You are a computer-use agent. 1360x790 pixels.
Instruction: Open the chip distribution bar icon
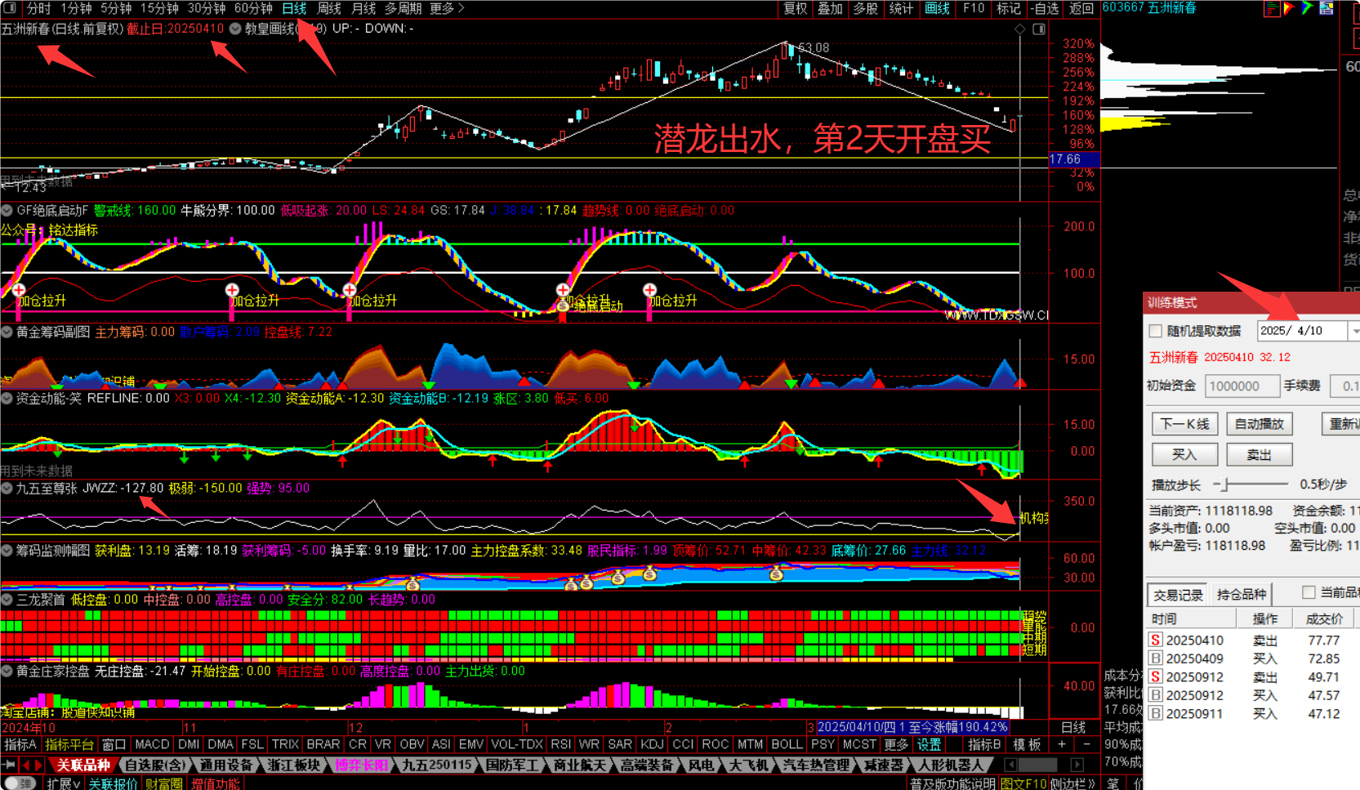click(x=1272, y=8)
